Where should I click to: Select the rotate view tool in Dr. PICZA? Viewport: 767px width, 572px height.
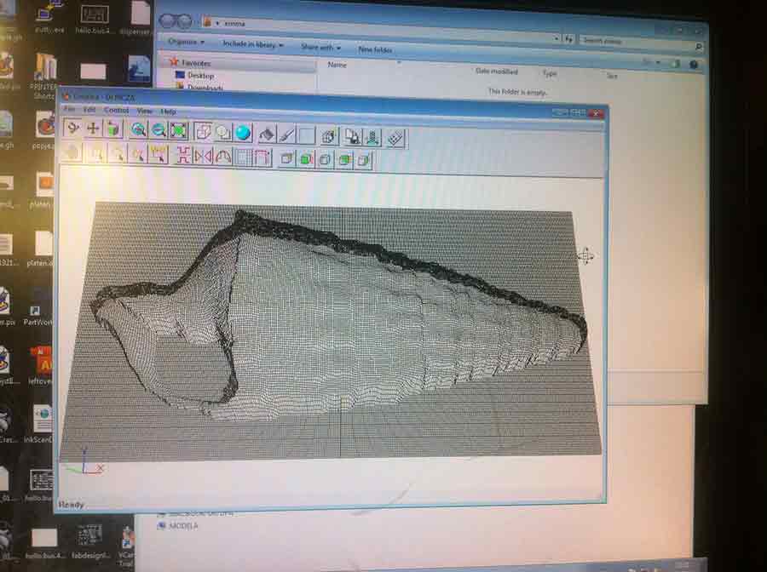[72, 128]
